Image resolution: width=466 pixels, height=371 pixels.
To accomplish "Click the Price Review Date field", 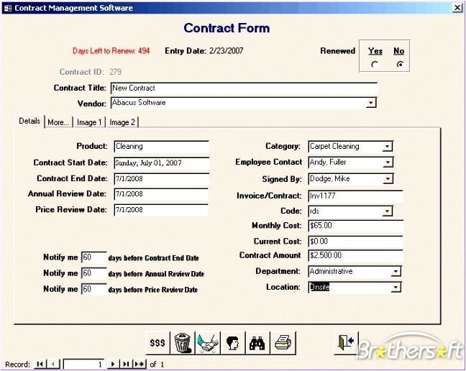I will [161, 210].
